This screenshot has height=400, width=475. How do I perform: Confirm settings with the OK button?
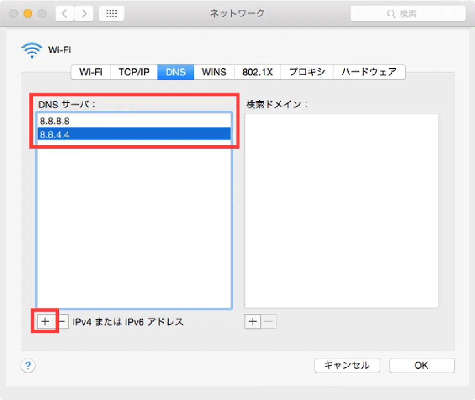[x=421, y=365]
